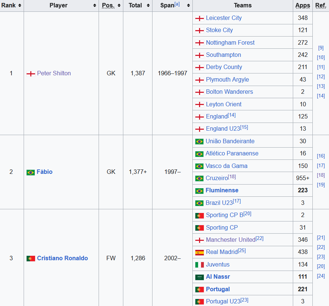Click the flag next to Southampton
Screen dimensions: 329x306
coord(199,55)
